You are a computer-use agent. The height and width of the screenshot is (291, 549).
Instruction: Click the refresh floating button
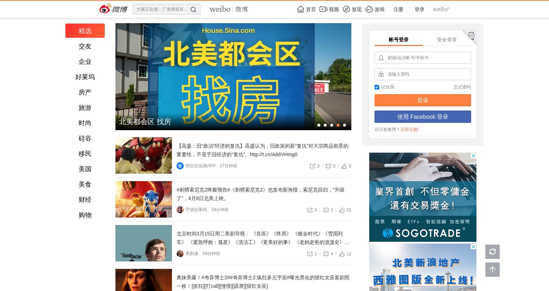pyautogui.click(x=493, y=252)
